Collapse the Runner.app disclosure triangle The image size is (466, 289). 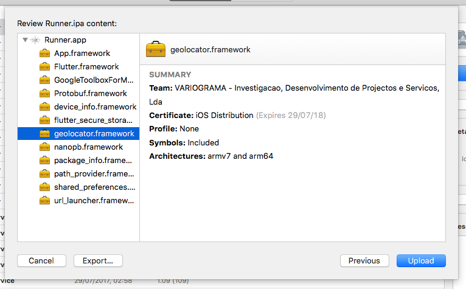click(x=26, y=40)
